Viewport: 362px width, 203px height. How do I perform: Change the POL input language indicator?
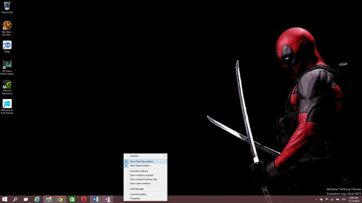click(x=344, y=200)
